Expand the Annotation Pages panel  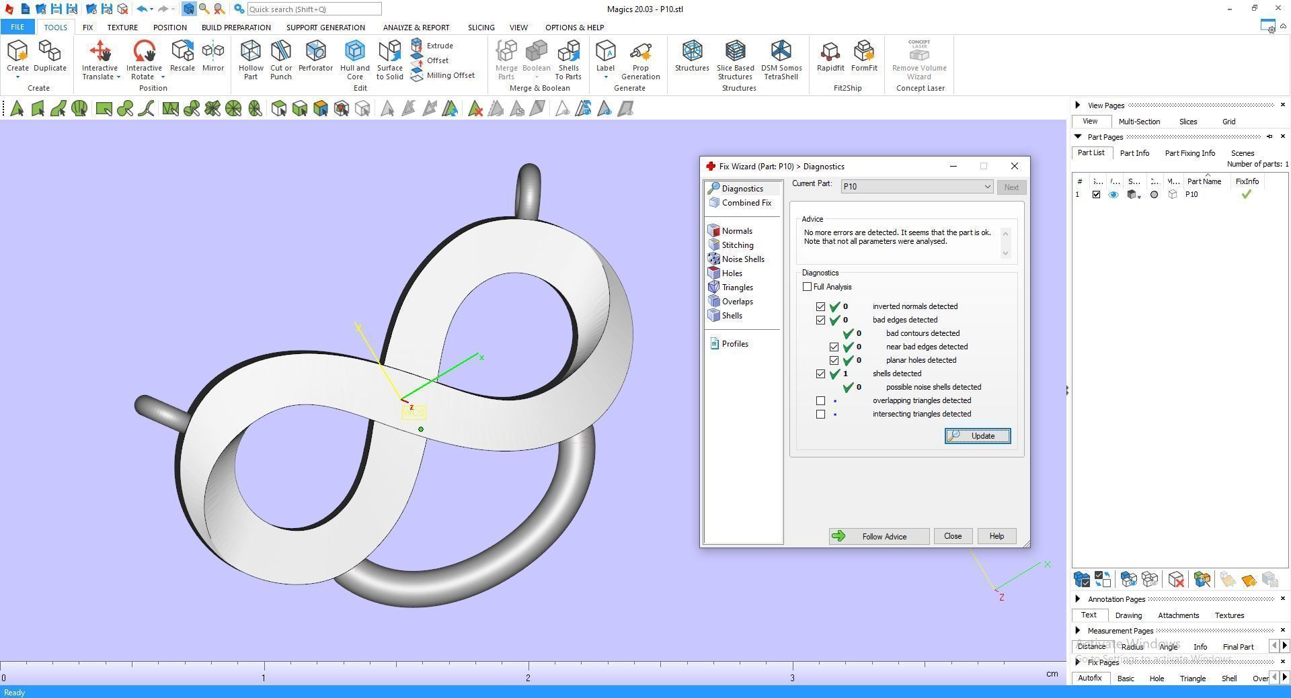click(x=1078, y=599)
